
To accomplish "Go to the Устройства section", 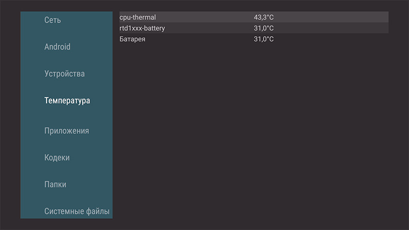I will [x=64, y=74].
